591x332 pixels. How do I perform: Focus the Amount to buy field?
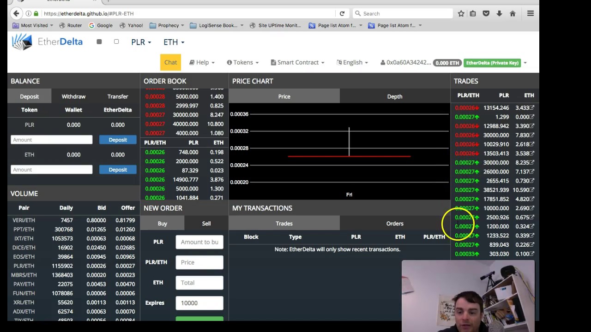[x=199, y=242]
